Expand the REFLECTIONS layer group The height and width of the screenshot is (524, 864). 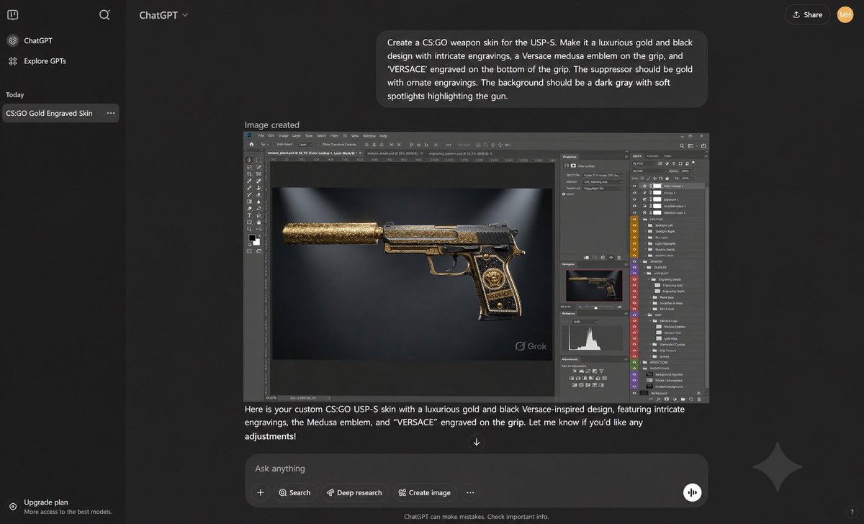(x=640, y=363)
